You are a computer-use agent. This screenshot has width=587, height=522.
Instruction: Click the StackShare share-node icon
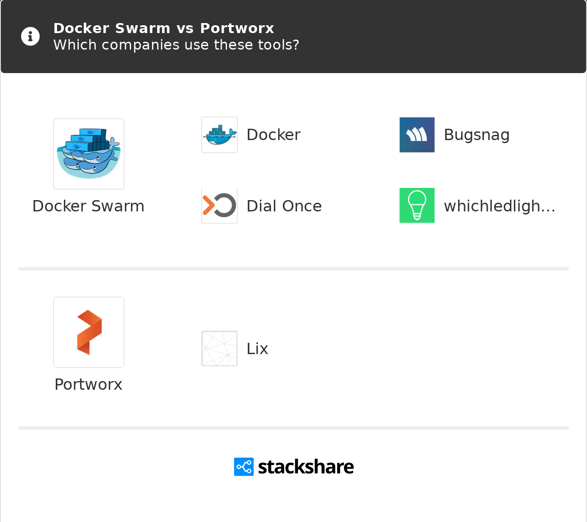(243, 467)
